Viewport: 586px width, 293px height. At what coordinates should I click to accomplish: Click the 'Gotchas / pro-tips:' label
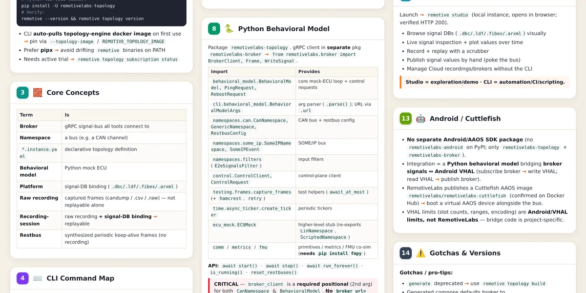tap(426, 272)
